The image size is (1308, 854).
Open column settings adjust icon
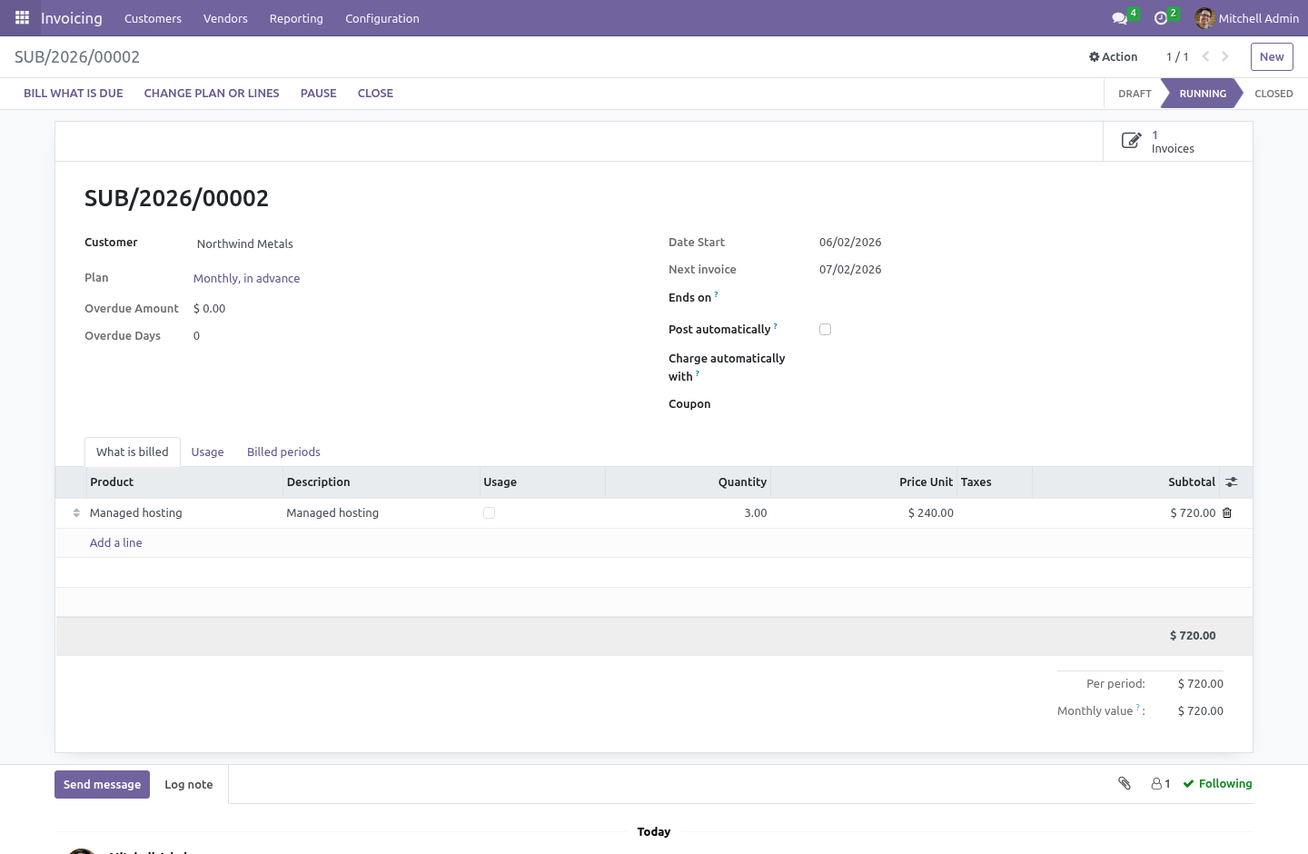[1232, 482]
